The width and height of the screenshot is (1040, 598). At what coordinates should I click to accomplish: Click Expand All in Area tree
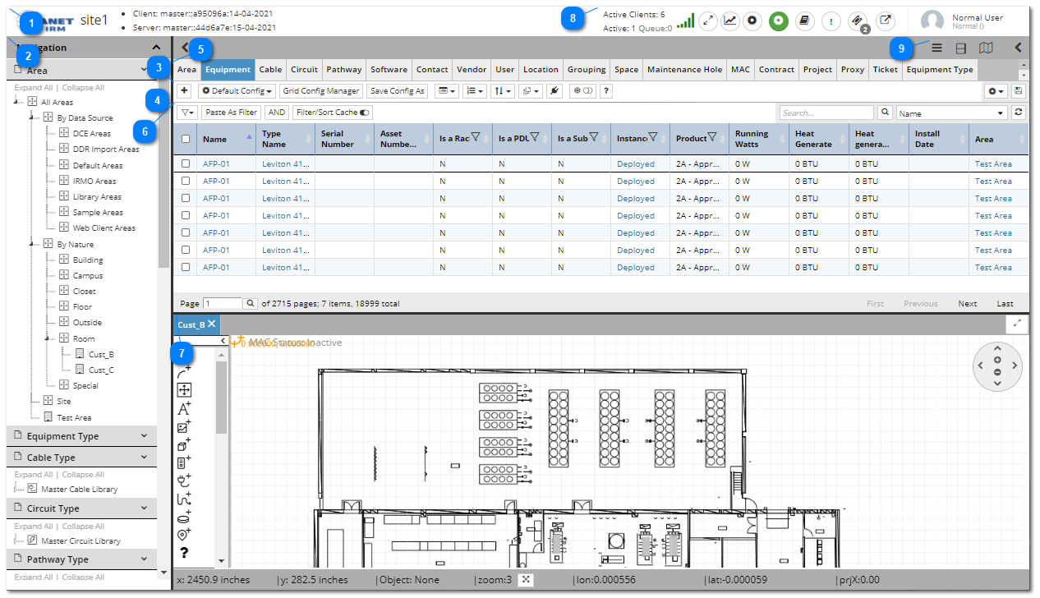coord(34,87)
